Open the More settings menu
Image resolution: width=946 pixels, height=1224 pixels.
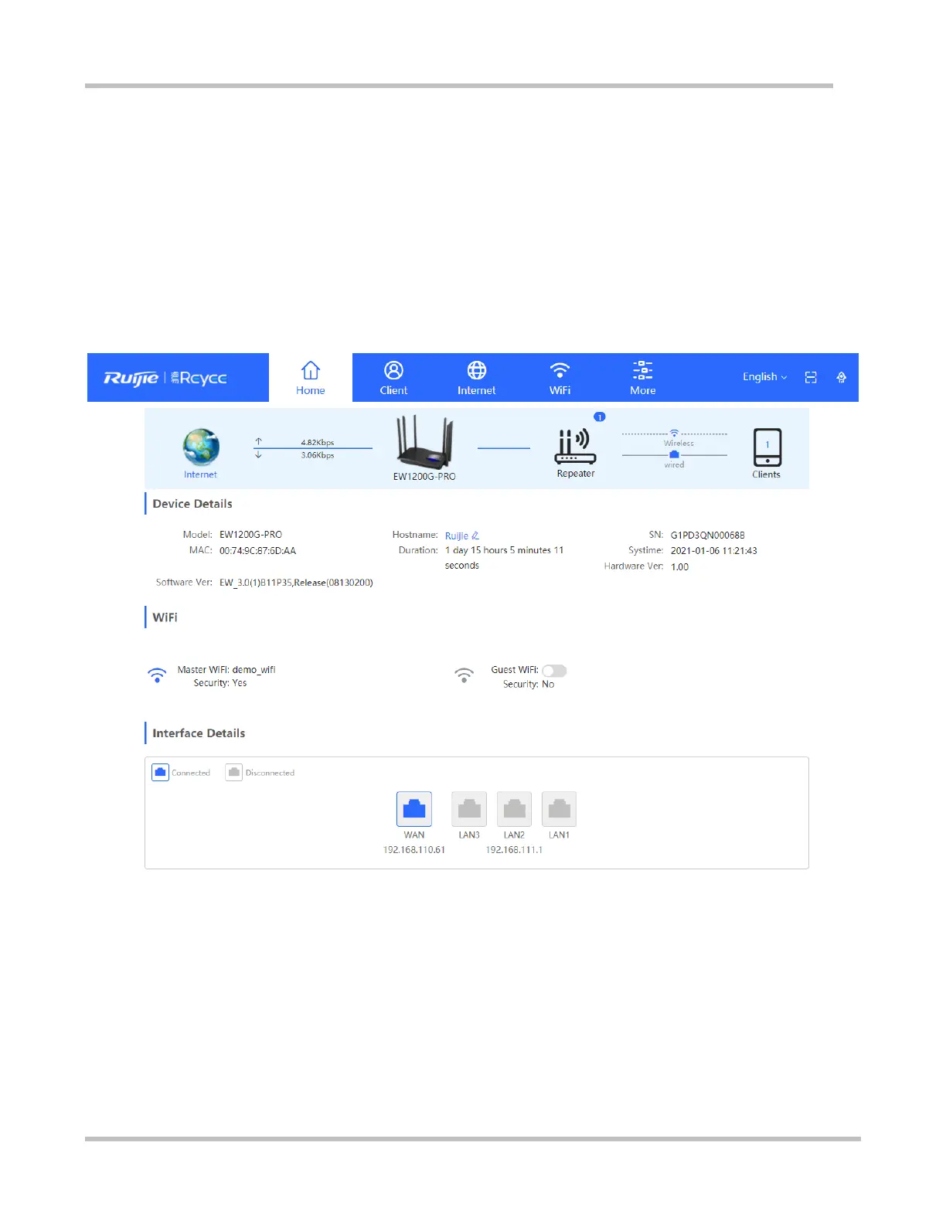click(x=642, y=378)
